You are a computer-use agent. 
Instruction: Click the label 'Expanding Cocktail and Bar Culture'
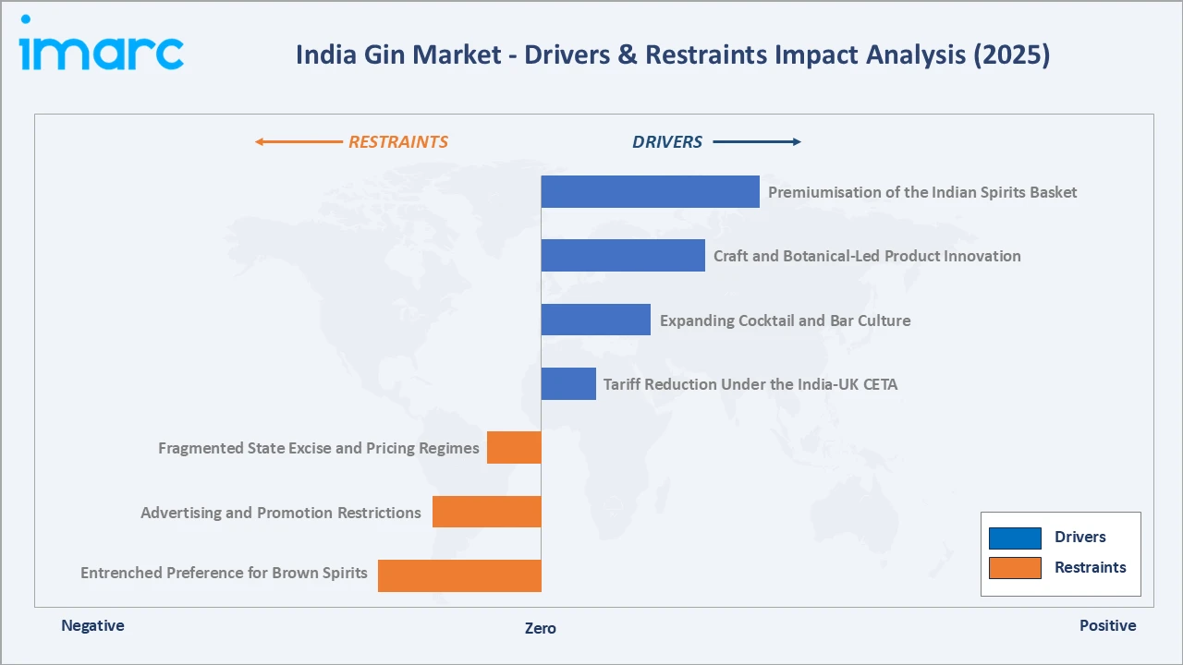pyautogui.click(x=785, y=320)
